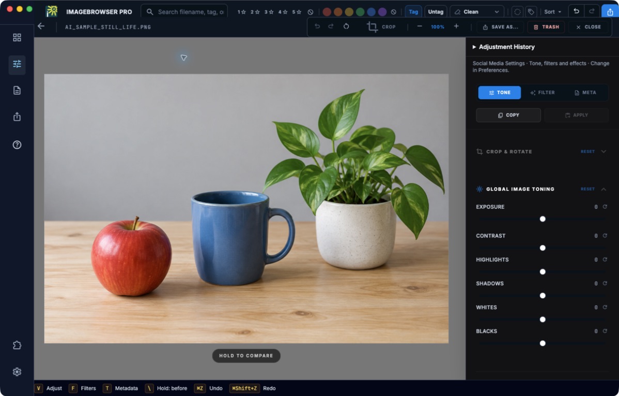619x396 pixels.
Task: Open the Sort dropdown
Action: click(552, 12)
